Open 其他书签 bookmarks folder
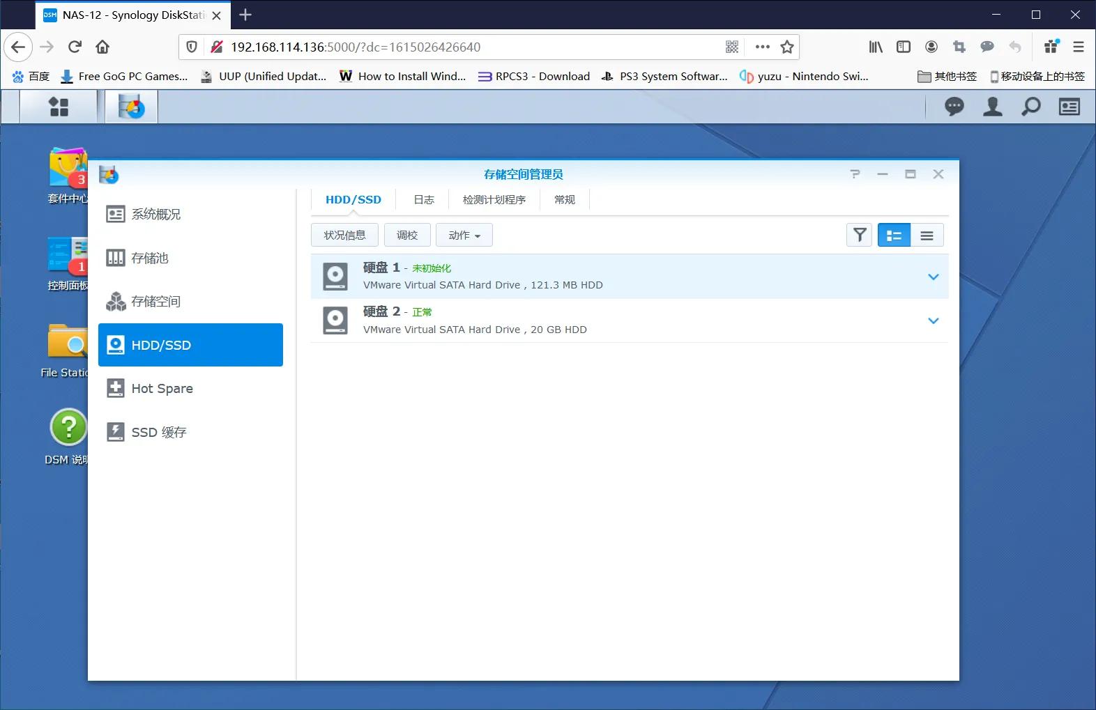Screen dimensions: 1096x710 [947, 76]
